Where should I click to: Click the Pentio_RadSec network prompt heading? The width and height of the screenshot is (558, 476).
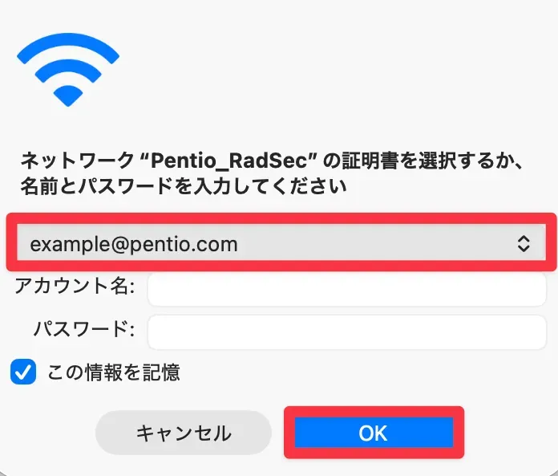(271, 161)
